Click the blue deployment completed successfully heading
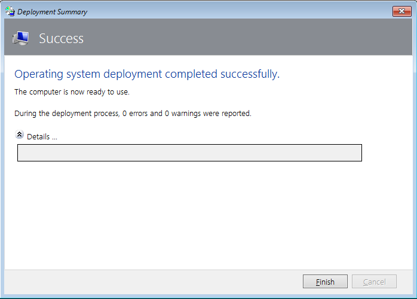This screenshot has width=417, height=299. point(146,74)
